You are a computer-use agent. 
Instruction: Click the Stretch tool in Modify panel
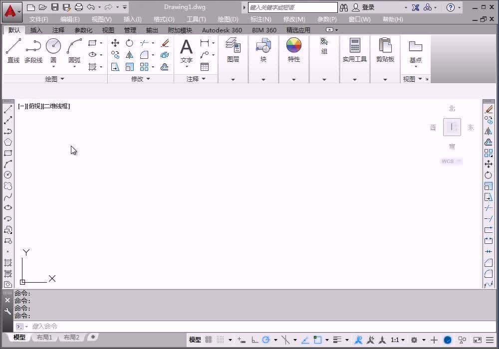click(115, 67)
